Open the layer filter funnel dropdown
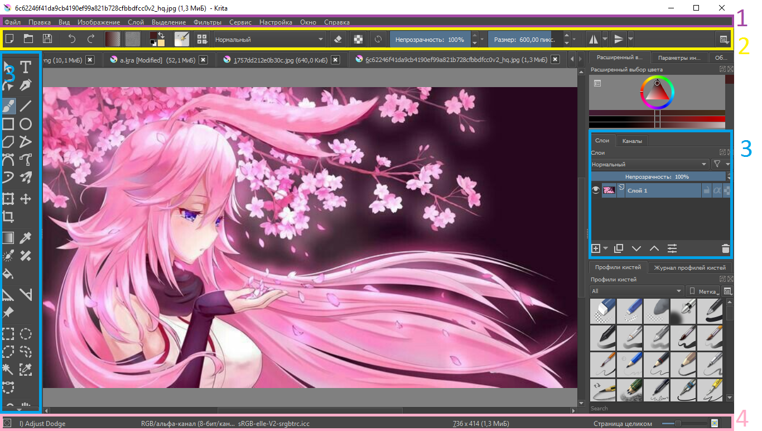This screenshot has height=431, width=762. click(x=721, y=164)
